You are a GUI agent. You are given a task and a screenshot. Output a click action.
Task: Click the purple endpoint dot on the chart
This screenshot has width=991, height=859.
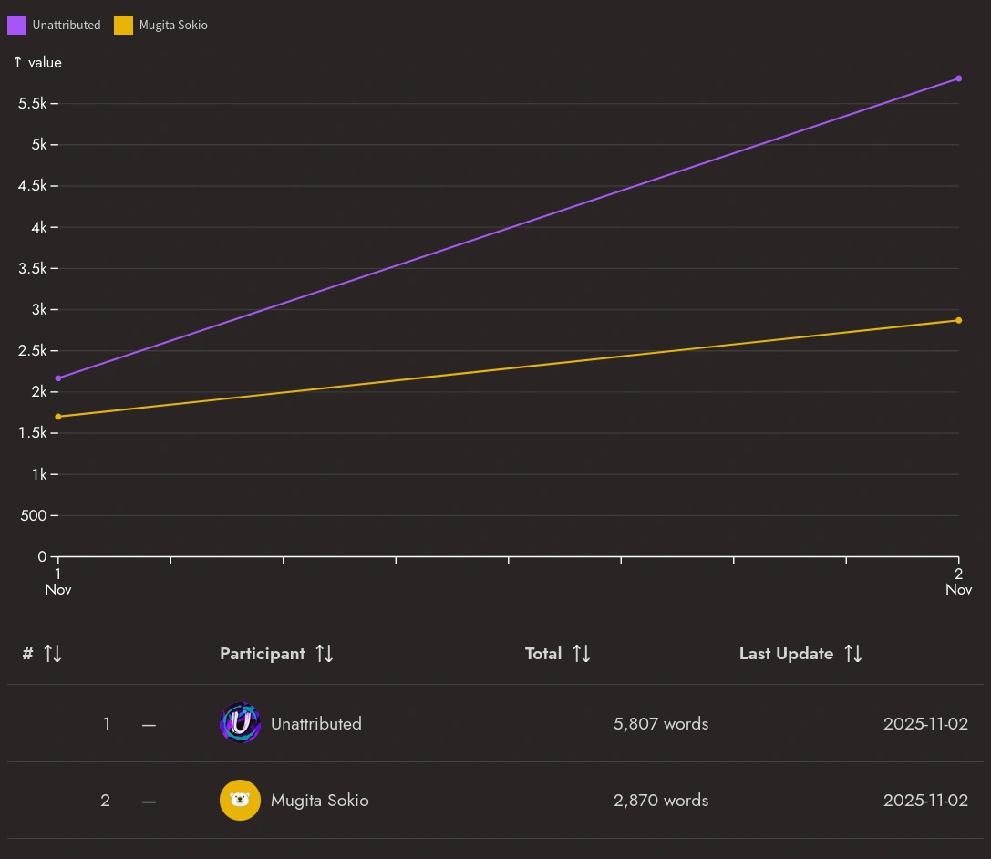[958, 78]
